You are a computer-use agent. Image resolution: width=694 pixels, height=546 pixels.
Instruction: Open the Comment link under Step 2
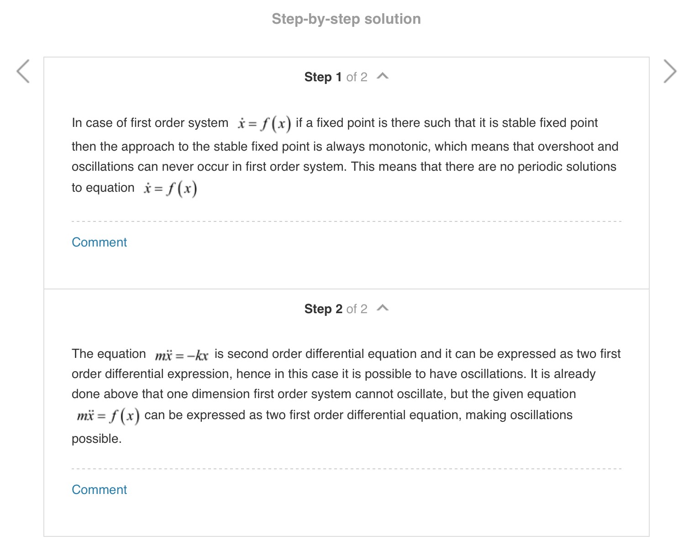click(x=99, y=489)
